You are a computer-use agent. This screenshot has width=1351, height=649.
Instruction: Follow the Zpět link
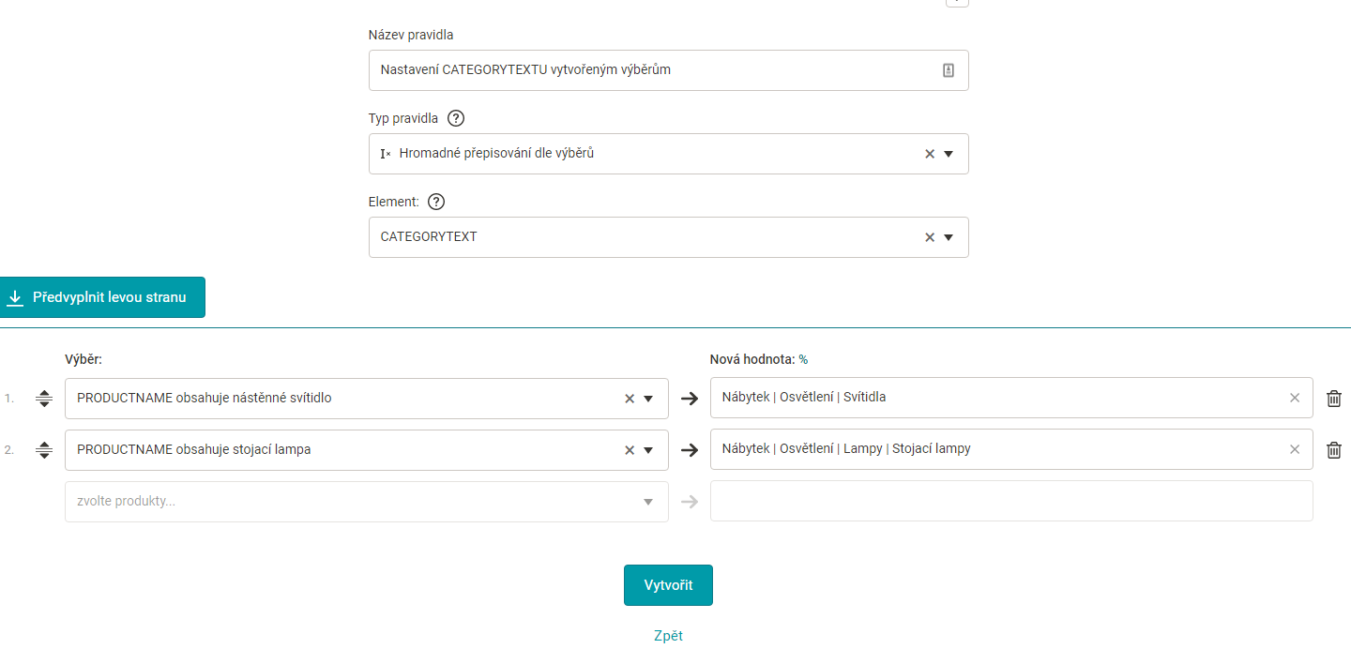[x=668, y=636]
